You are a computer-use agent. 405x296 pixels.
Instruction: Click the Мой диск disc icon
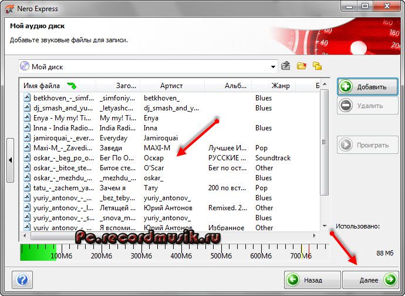pyautogui.click(x=25, y=66)
